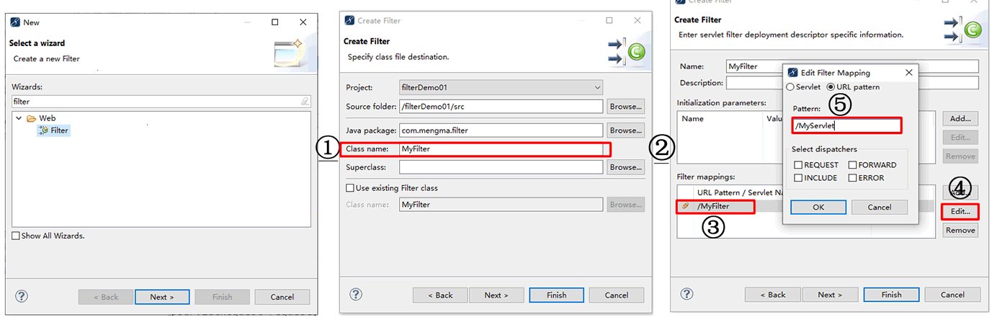The height and width of the screenshot is (320, 997).
Task: Click the Web folder icon in the wizards tree
Action: (32, 118)
